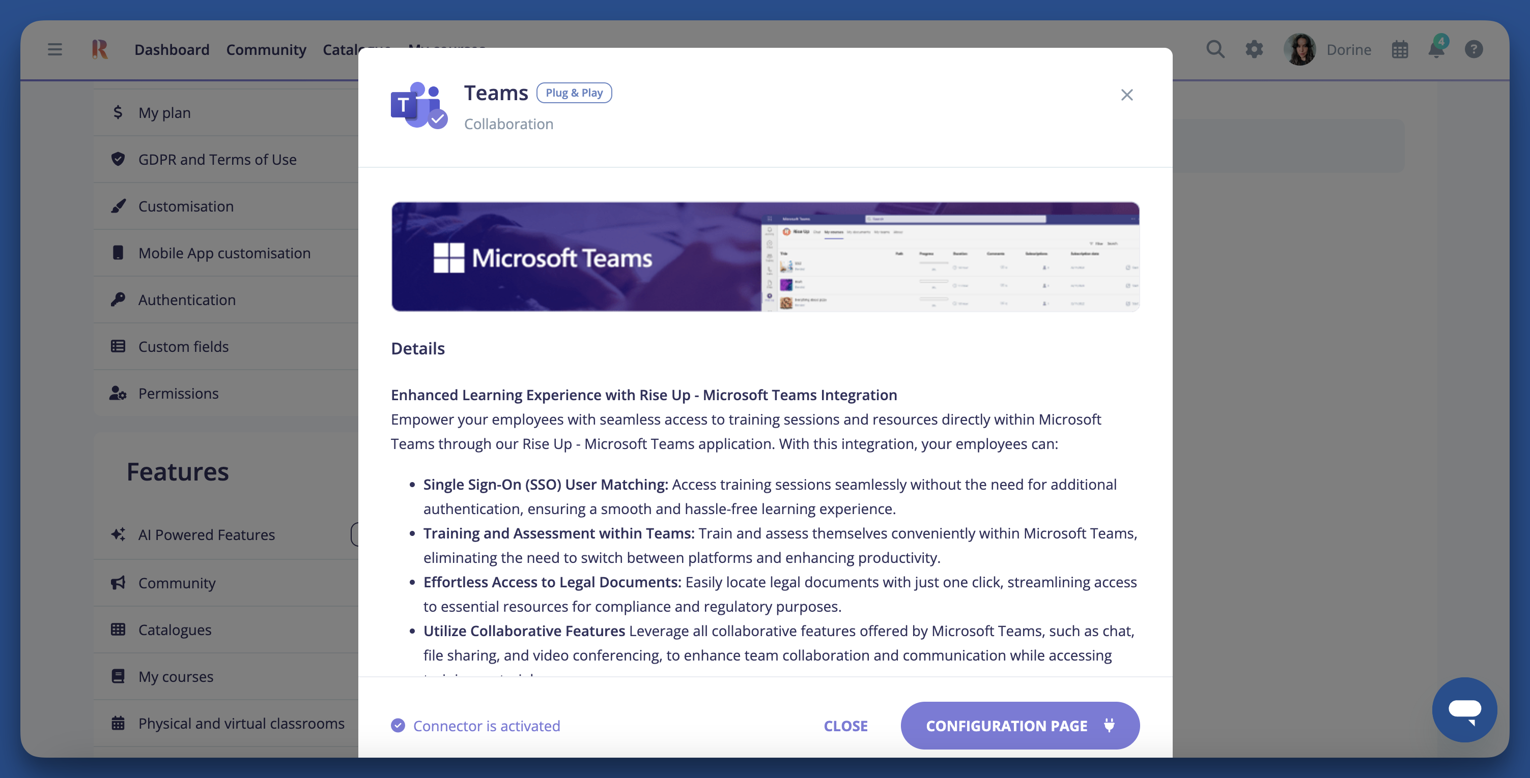Open the hamburger menu icon
1530x778 pixels.
point(54,49)
